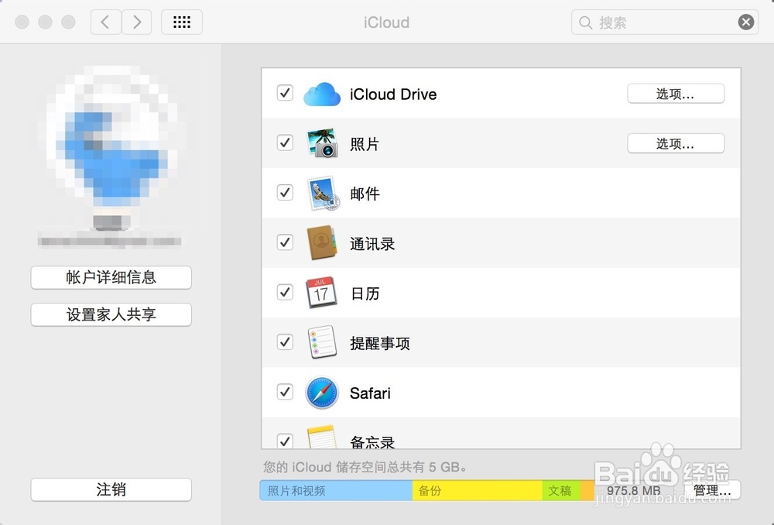
Task: Click the yellow 备份 storage segment
Action: [478, 490]
